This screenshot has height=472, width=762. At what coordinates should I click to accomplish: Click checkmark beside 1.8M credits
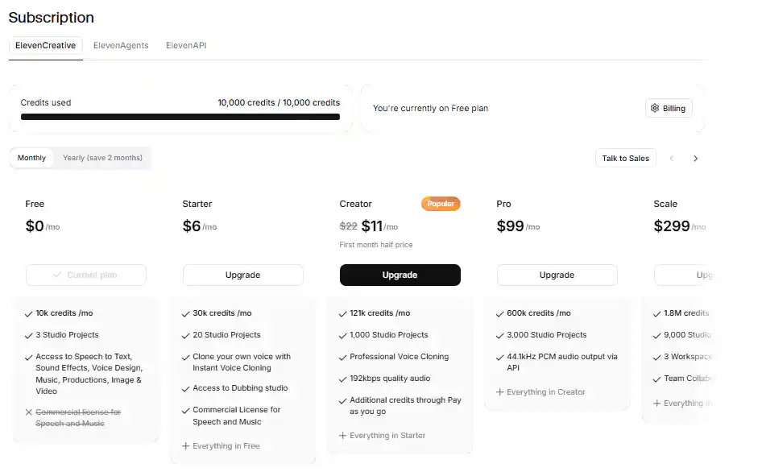click(x=656, y=314)
